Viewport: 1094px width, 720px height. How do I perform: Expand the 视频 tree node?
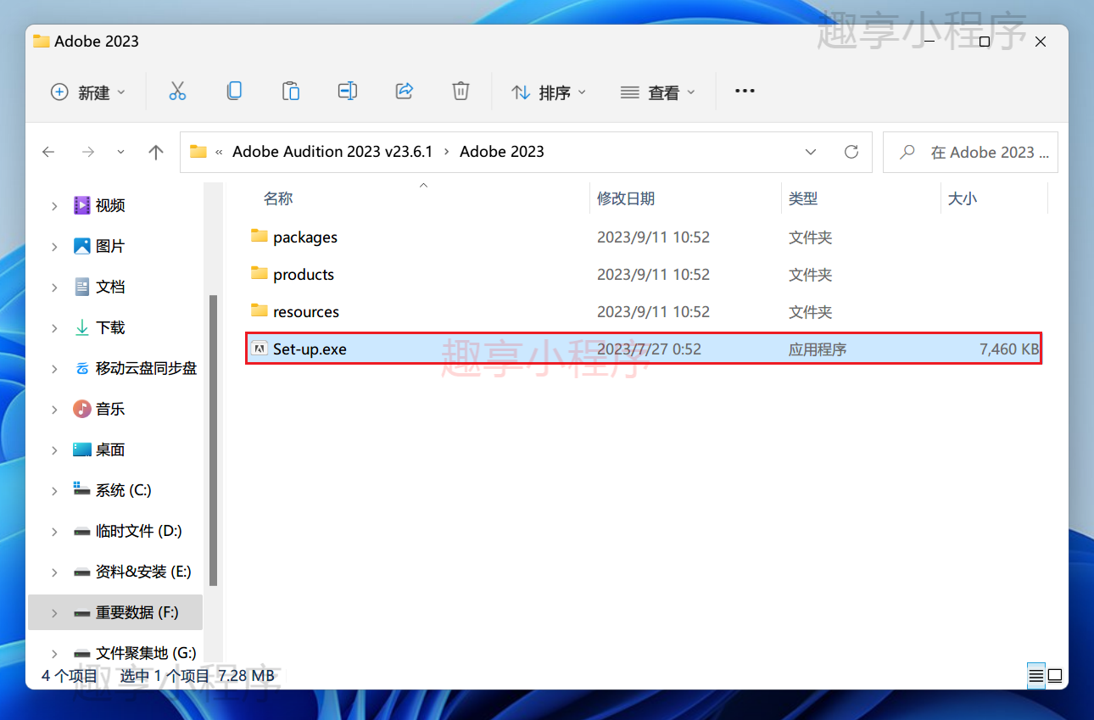[x=54, y=205]
